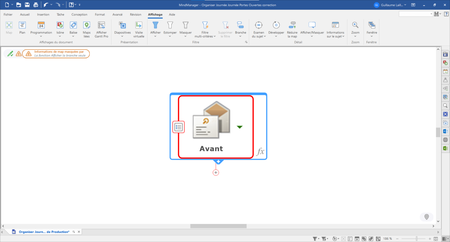Open notes icon on Avant topic
Screen dimensions: 450x242
coord(178,127)
